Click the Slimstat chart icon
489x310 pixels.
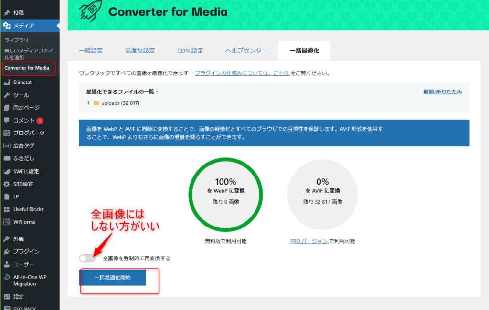click(7, 82)
